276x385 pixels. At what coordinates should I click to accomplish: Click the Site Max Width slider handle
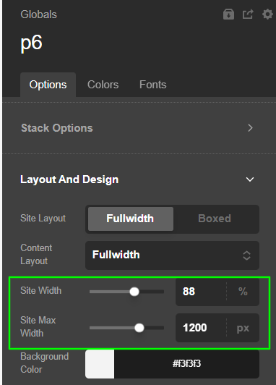point(139,328)
